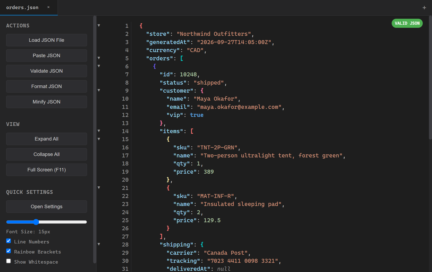
Task: Click line number 27 in the gutter
Action: click(x=125, y=236)
